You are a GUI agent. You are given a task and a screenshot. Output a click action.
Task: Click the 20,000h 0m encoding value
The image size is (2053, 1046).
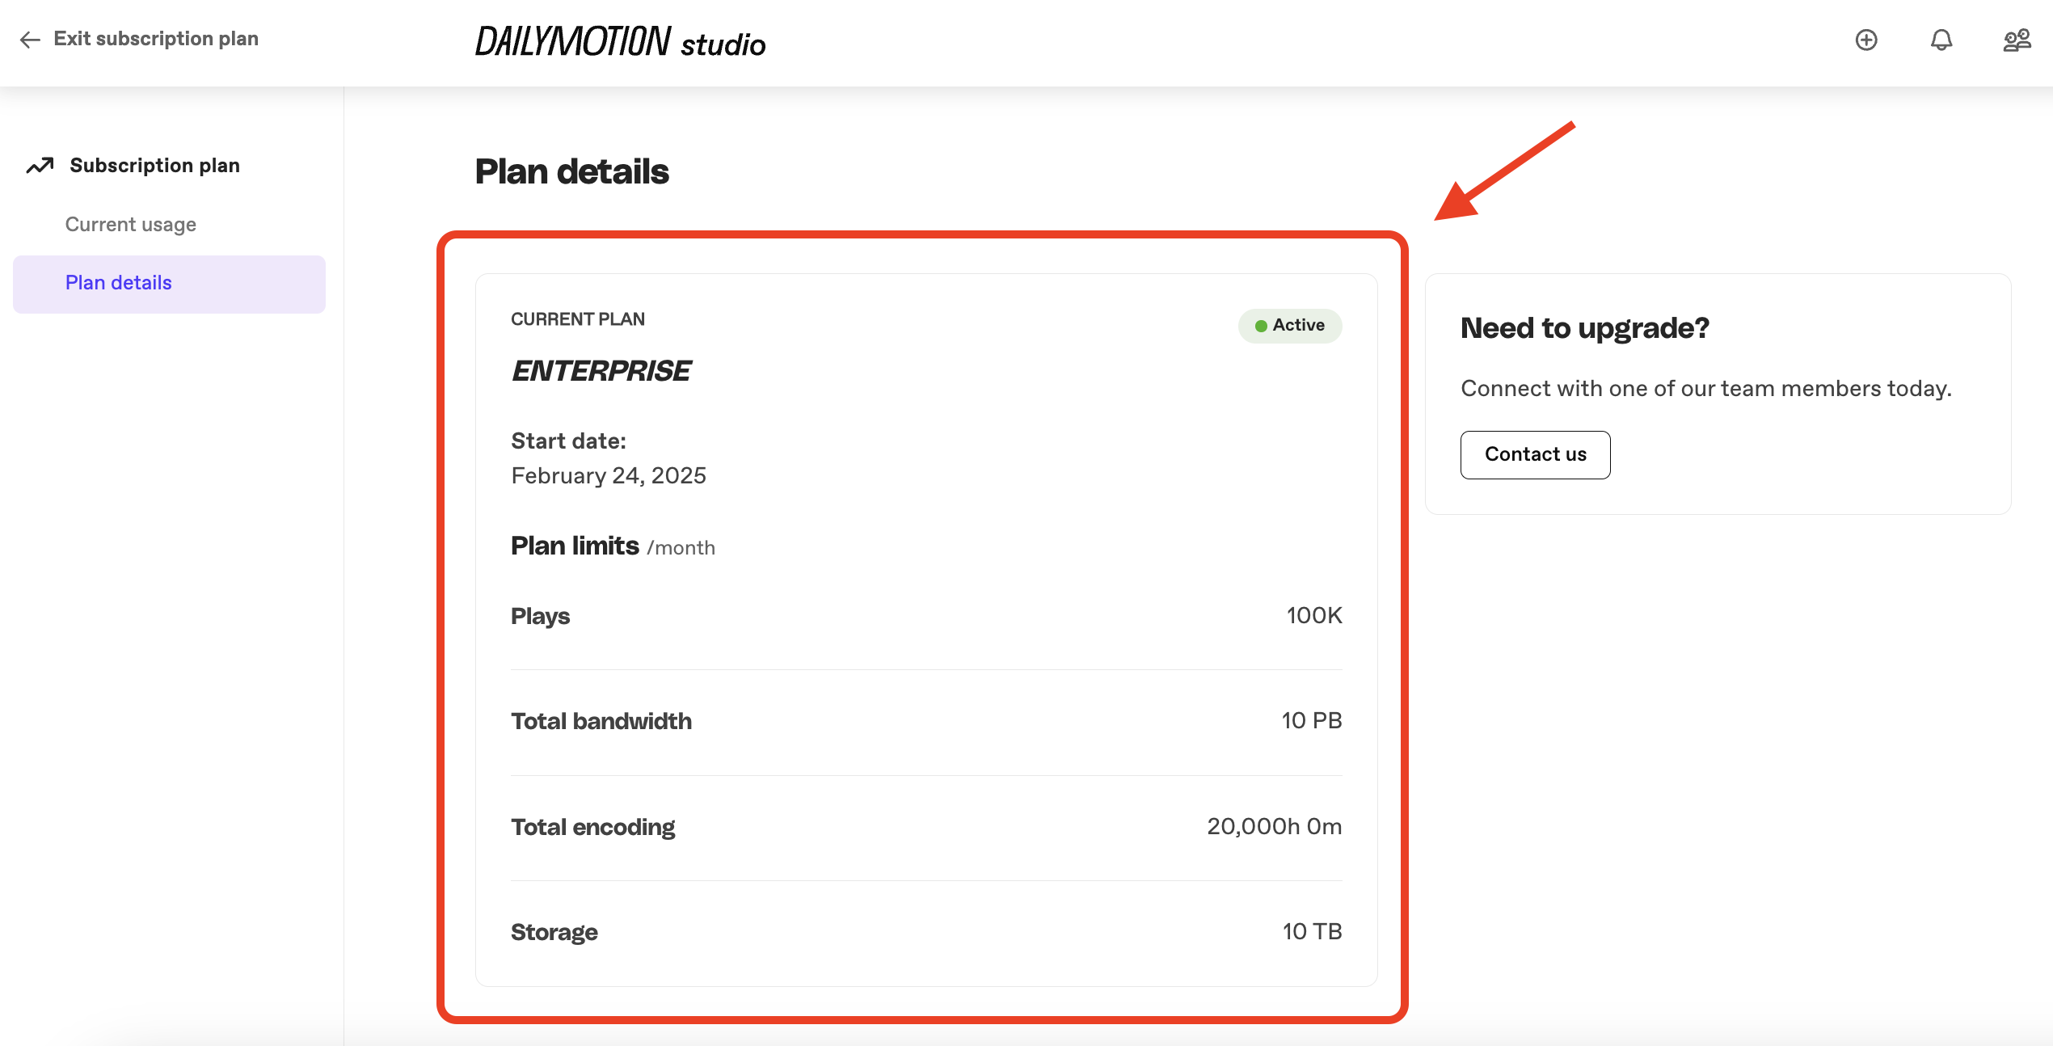[x=1275, y=826]
